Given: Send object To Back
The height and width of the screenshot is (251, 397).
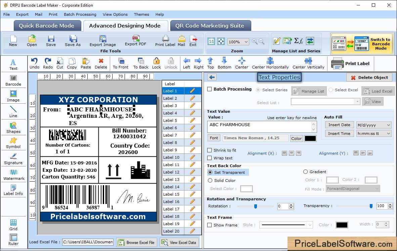Looking at the screenshot, I should click(141, 63).
